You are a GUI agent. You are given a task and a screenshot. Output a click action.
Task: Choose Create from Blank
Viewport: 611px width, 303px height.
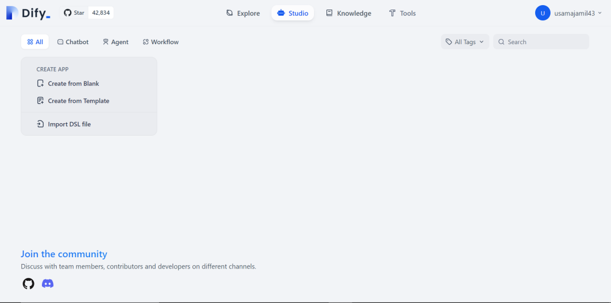73,84
